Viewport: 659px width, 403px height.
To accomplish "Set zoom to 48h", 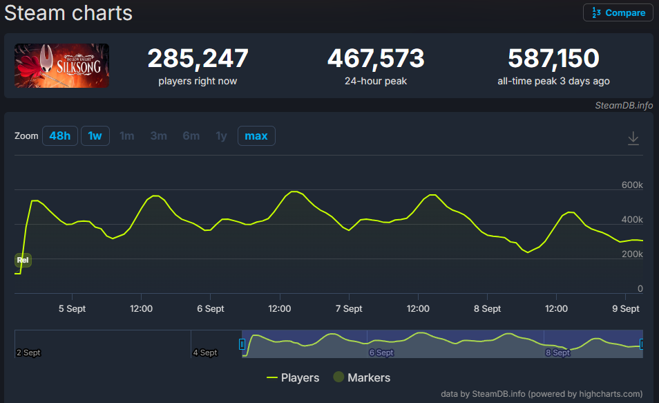I will click(60, 136).
